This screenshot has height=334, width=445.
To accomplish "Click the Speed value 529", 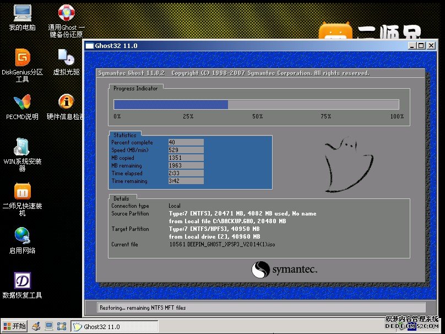I will pyautogui.click(x=186, y=150).
